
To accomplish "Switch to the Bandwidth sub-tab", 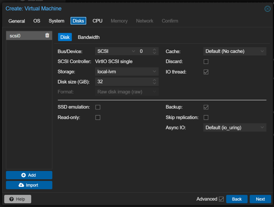I will coord(89,37).
